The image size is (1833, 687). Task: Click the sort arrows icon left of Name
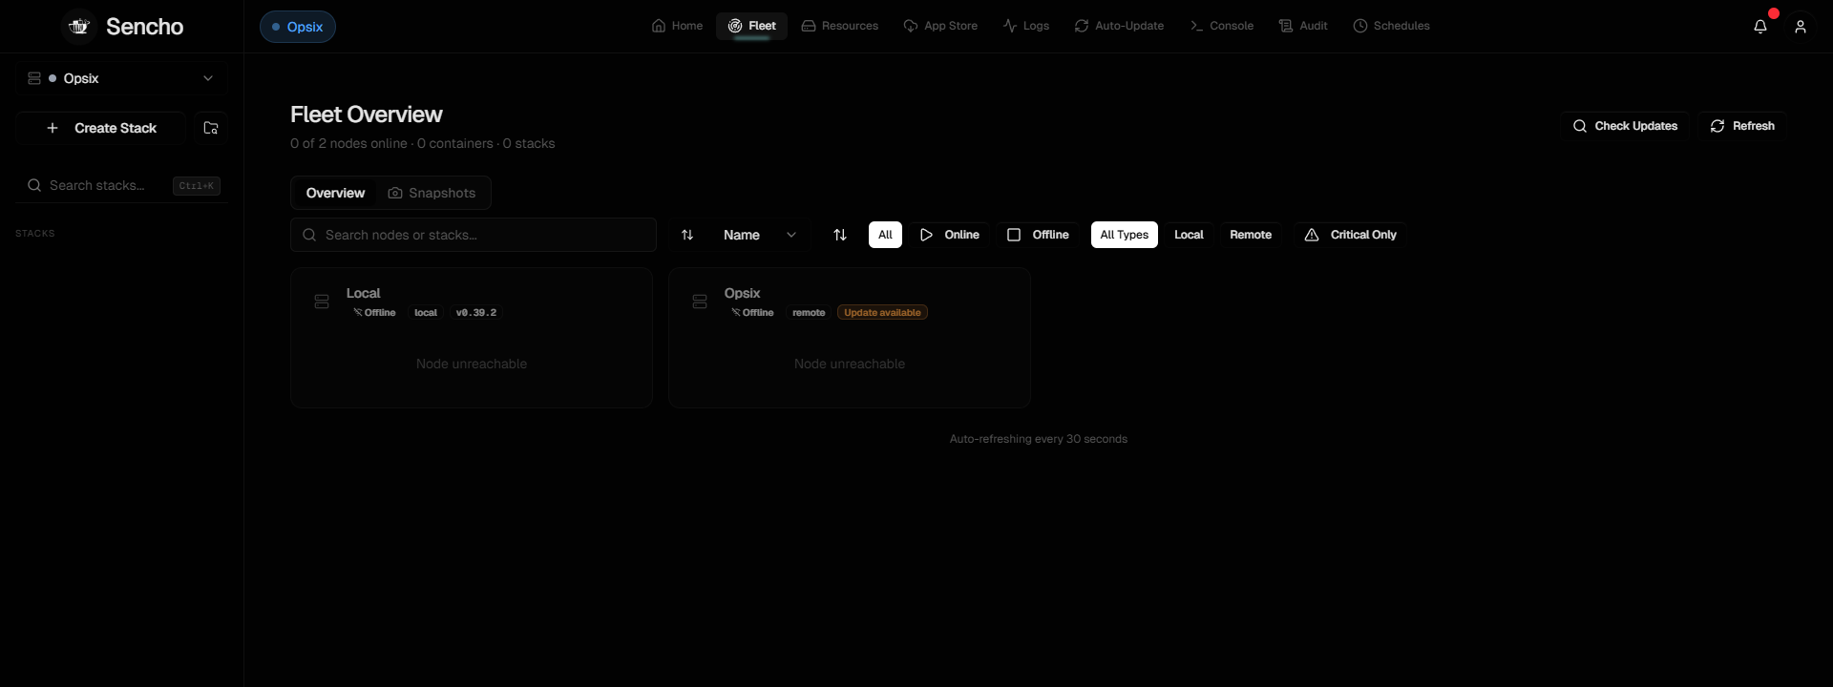687,235
